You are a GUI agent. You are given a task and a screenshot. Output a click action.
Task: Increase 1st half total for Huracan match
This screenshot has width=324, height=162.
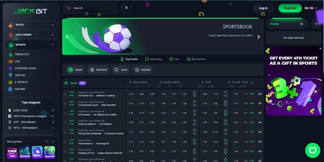tap(226, 111)
